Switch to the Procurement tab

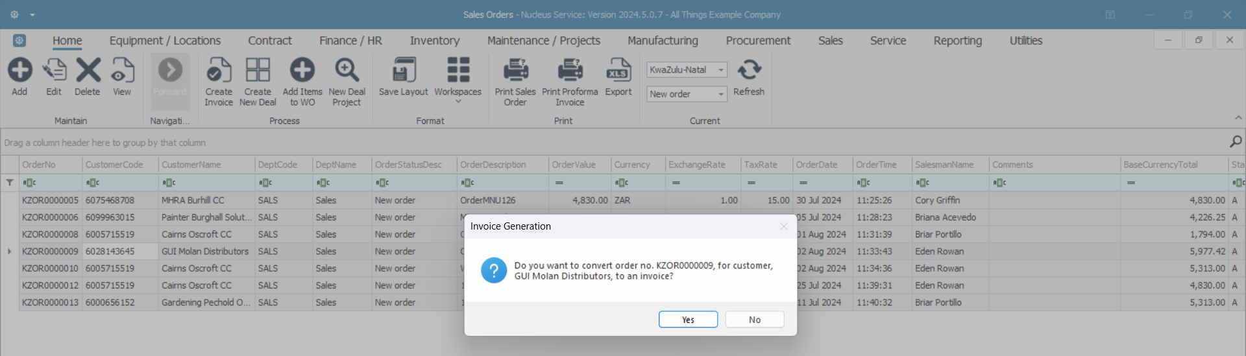click(x=758, y=41)
